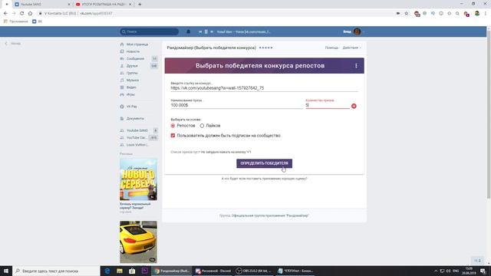Pause the music in VK header player
Viewport: 491px width, 276px height.
tap(206, 31)
